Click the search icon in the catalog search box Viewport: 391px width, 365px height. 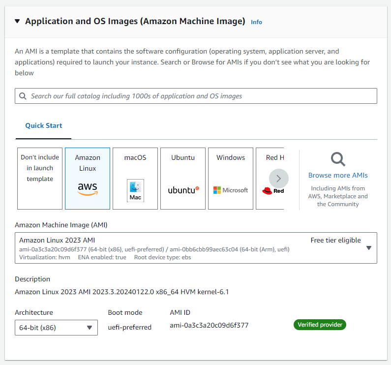[23, 96]
